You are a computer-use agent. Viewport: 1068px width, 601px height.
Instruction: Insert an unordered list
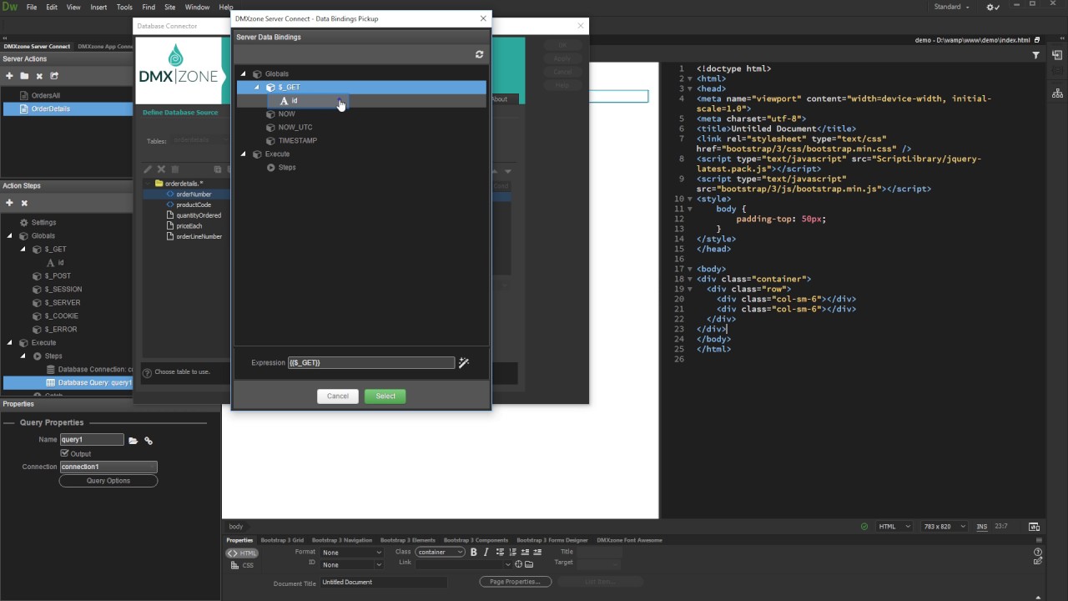(500, 552)
